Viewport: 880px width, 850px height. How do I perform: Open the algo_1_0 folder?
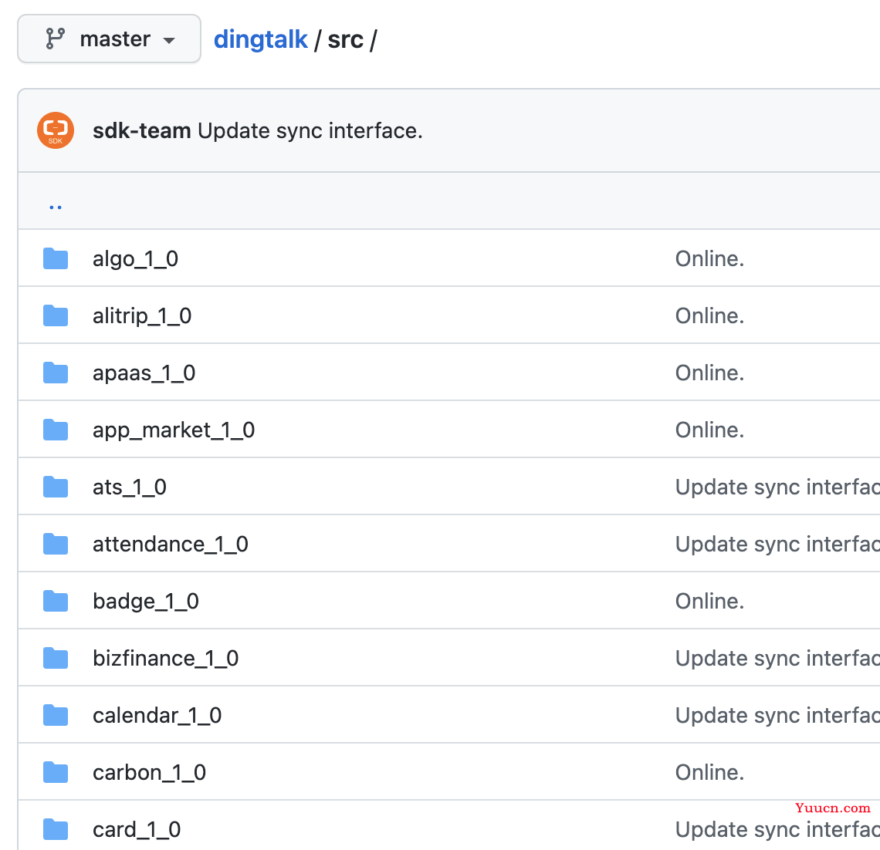point(135,259)
